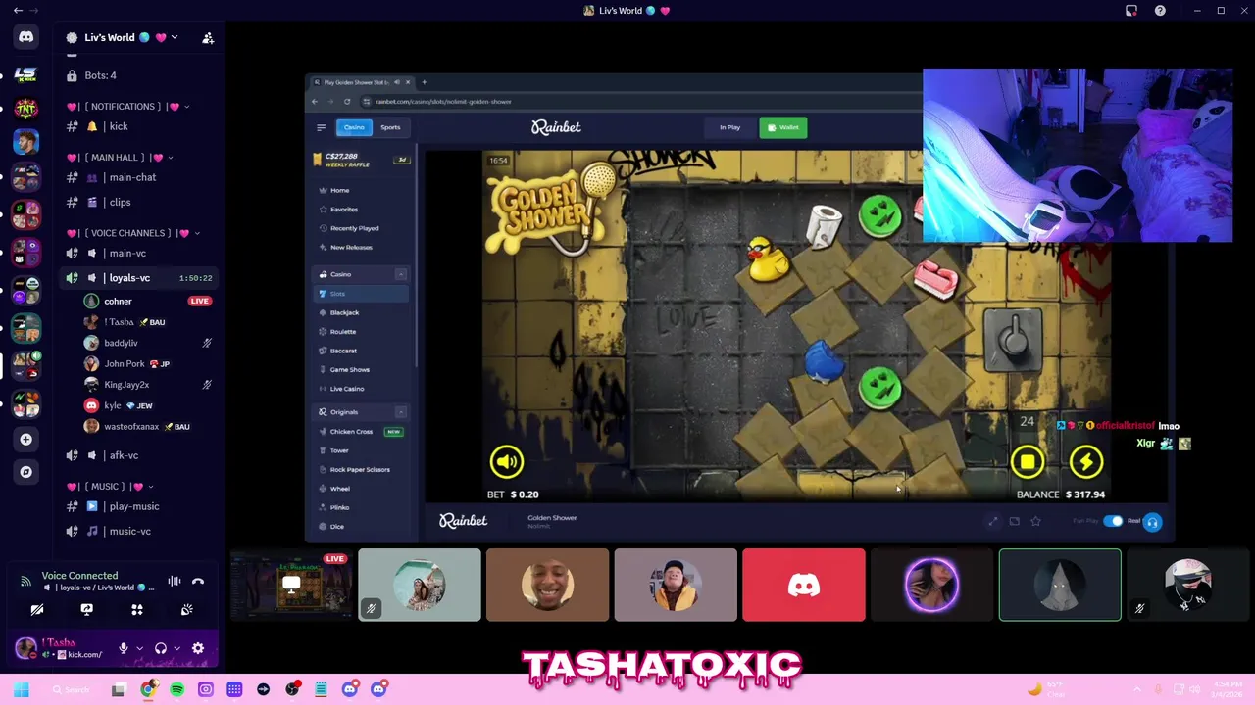Click the invite people icon beside Liv's World
Screen dimensions: 1255x705
[208, 38]
